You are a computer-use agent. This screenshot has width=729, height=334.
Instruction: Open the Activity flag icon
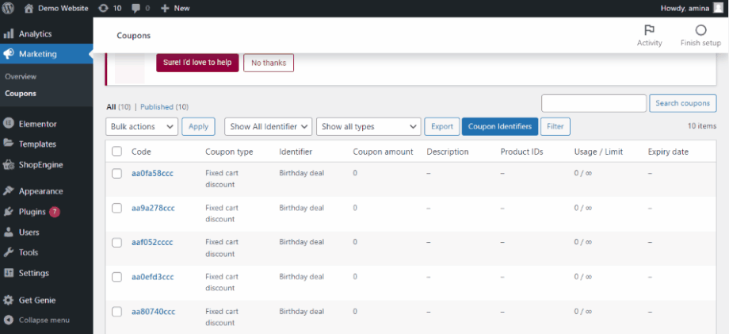point(649,30)
